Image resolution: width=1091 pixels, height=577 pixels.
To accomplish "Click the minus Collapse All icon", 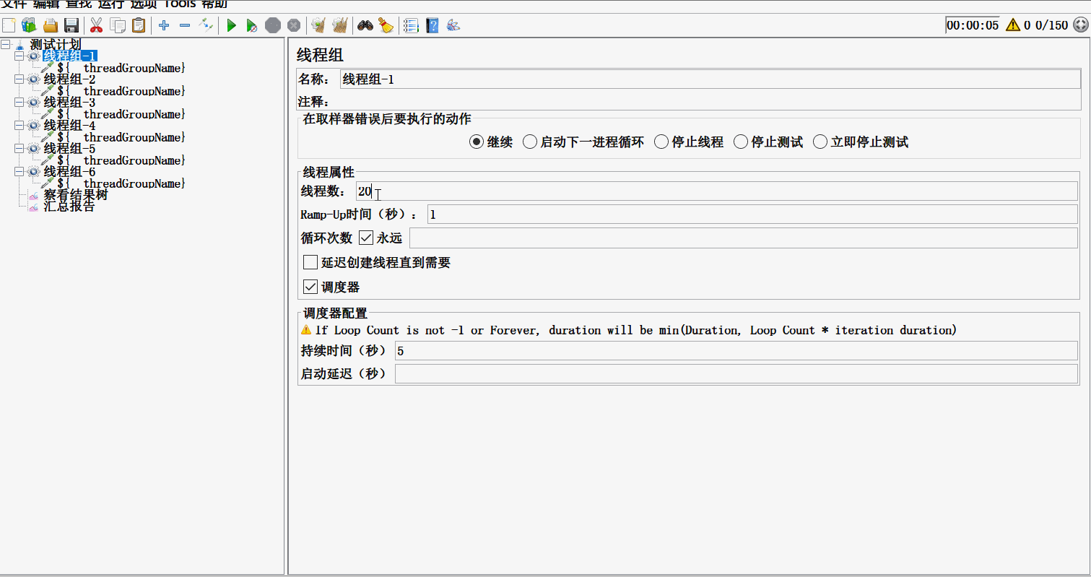I will (185, 26).
